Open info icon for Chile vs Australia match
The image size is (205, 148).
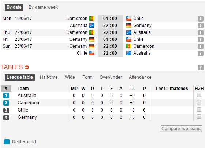coord(201,53)
